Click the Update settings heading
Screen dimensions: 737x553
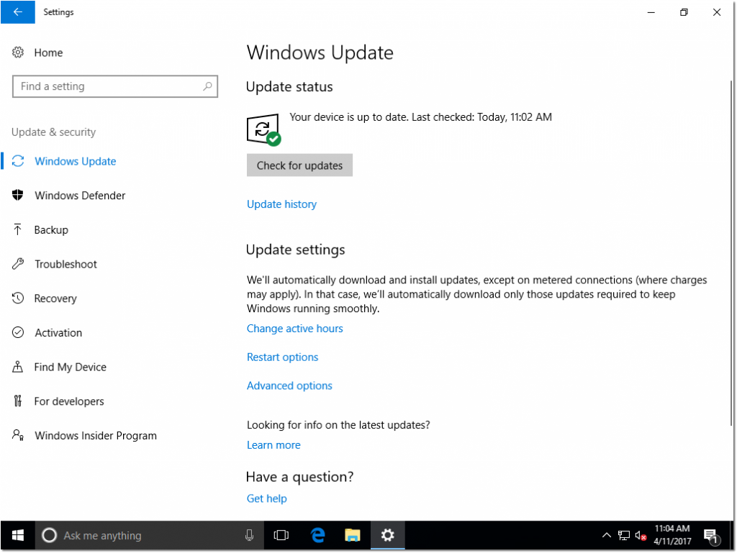click(295, 250)
